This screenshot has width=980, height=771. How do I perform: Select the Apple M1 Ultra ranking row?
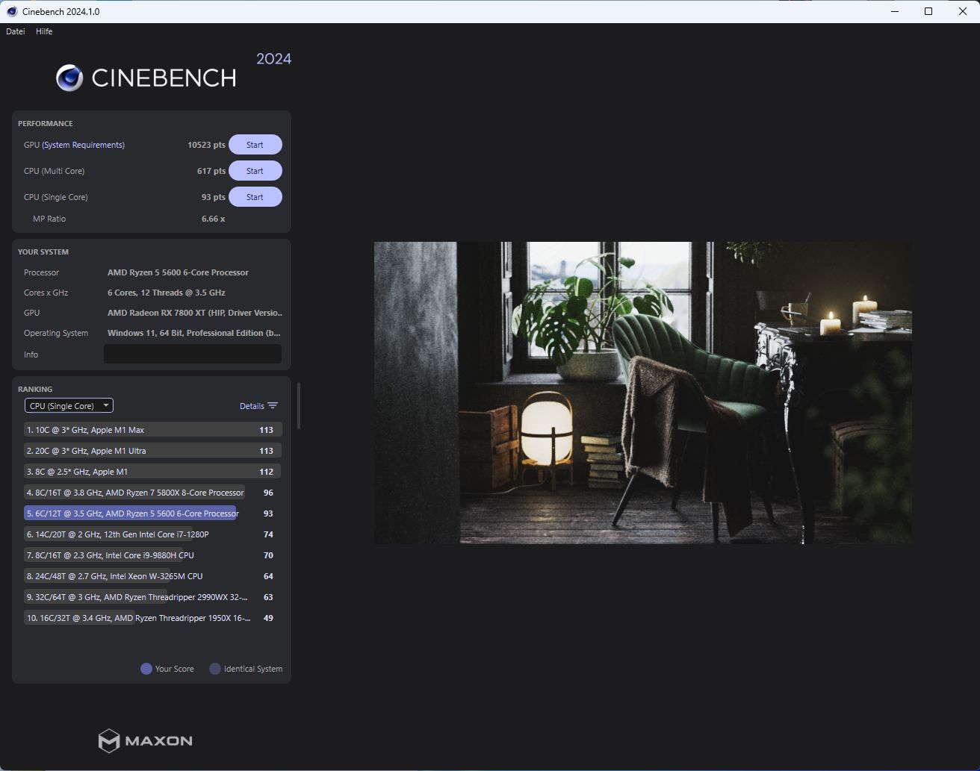click(x=152, y=451)
